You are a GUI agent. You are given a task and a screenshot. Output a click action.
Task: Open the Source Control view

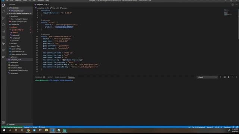[x=3, y=18]
